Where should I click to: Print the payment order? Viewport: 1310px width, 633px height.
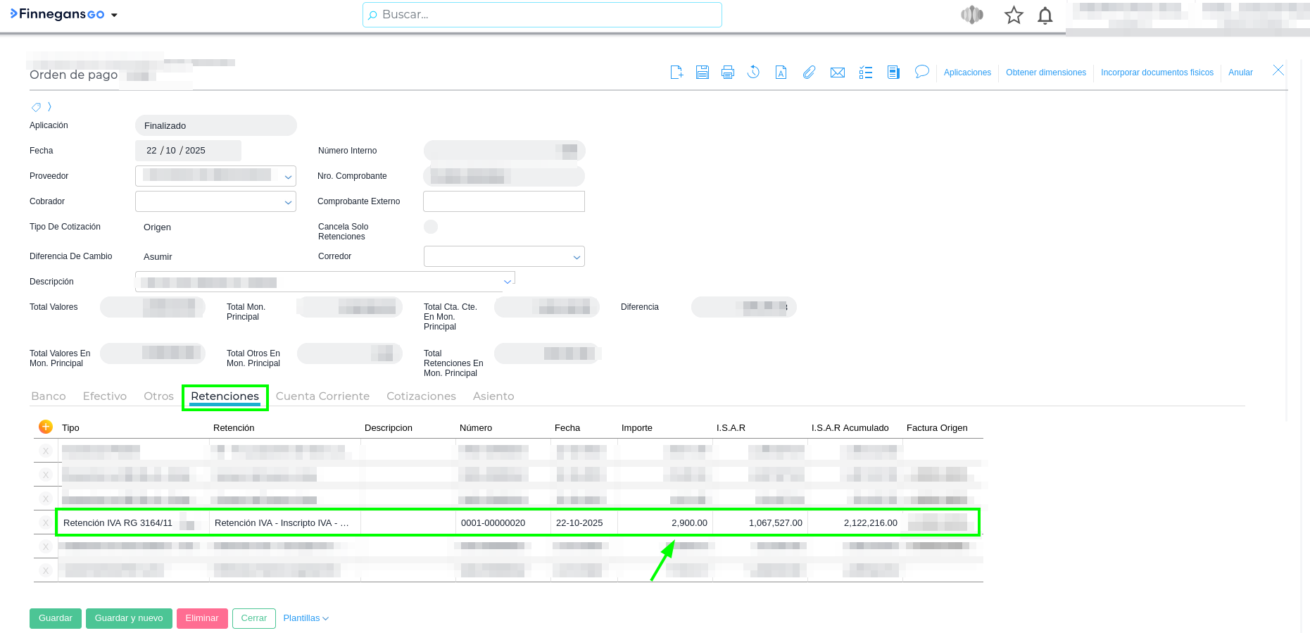[x=728, y=73]
